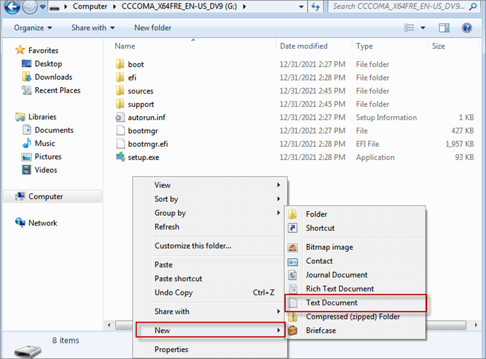The width and height of the screenshot is (486, 359).
Task: Choose Paste shortcut
Action: [210, 279]
